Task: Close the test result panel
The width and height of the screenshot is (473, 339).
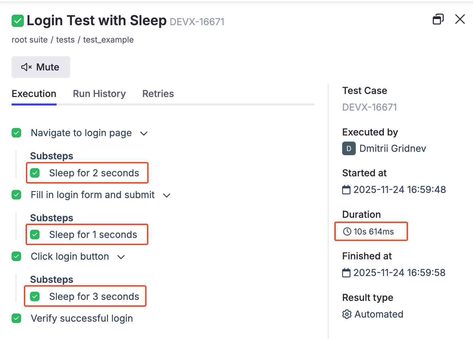Action: coord(460,19)
